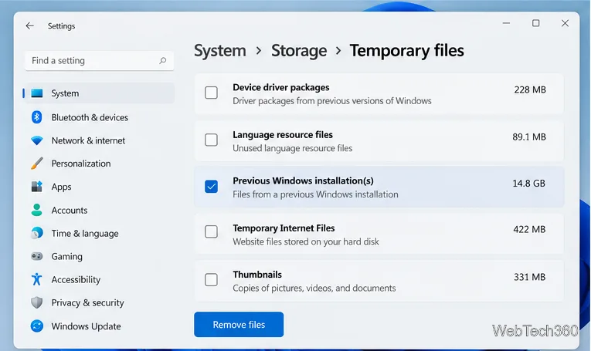Open Privacy & security label
The height and width of the screenshot is (351, 591).
(87, 303)
